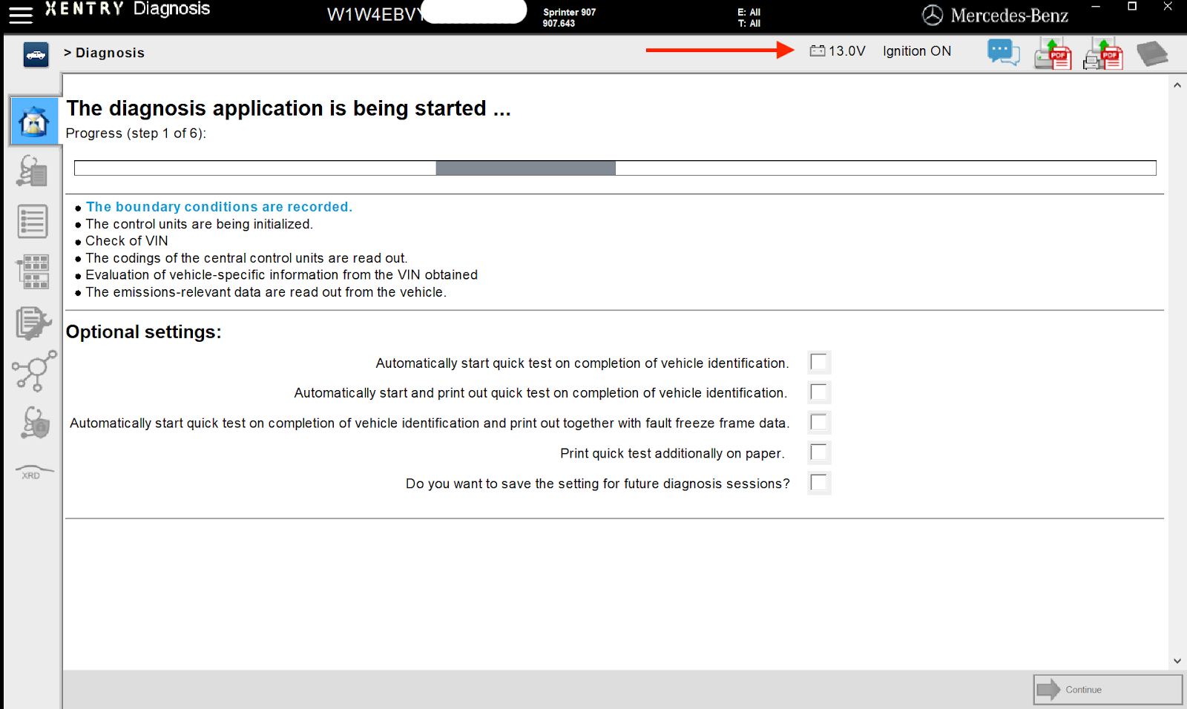Screen dimensions: 1187x709
Task: Click the 'Ignition ON' status text
Action: [917, 51]
